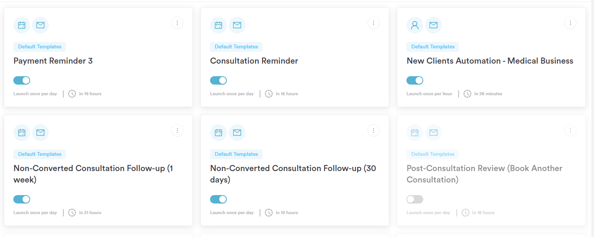This screenshot has width=594, height=237.
Task: Click envelope icon on New Clients Automation card
Action: (433, 25)
